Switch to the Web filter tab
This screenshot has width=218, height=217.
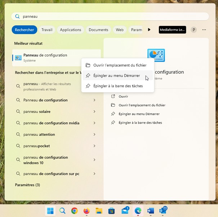[120, 30]
